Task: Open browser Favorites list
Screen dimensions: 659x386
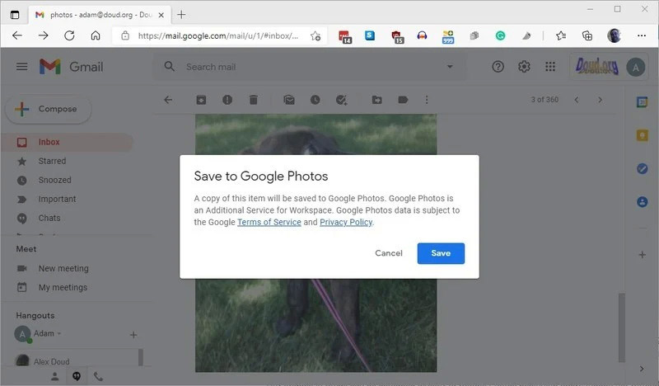Action: (561, 35)
